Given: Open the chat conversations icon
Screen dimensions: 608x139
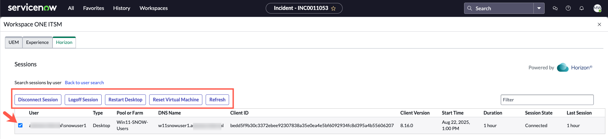Looking at the screenshot, I should click(x=555, y=8).
